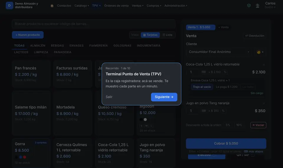Filter products by LÁCTEOS
The height and width of the screenshot is (168, 283).
click(21, 52)
